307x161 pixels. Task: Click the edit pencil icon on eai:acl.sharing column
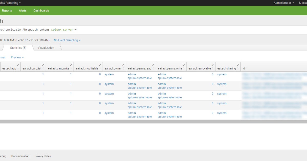coord(238,65)
